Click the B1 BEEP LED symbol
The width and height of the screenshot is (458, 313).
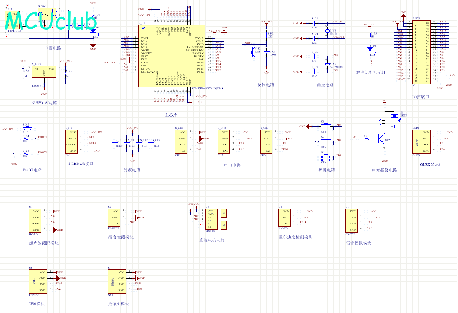(x=394, y=115)
